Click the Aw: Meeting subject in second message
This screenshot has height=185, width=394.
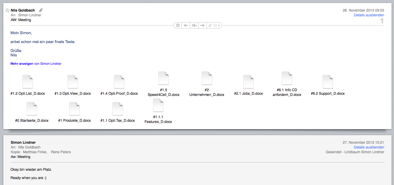pyautogui.click(x=21, y=157)
